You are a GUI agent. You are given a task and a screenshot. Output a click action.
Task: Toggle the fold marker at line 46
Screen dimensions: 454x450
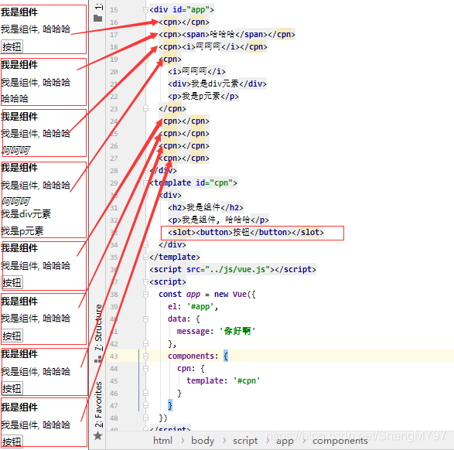pyautogui.click(x=145, y=394)
